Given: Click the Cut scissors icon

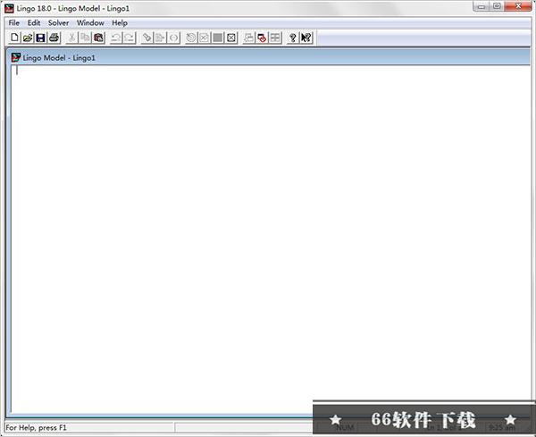Looking at the screenshot, I should tap(71, 38).
